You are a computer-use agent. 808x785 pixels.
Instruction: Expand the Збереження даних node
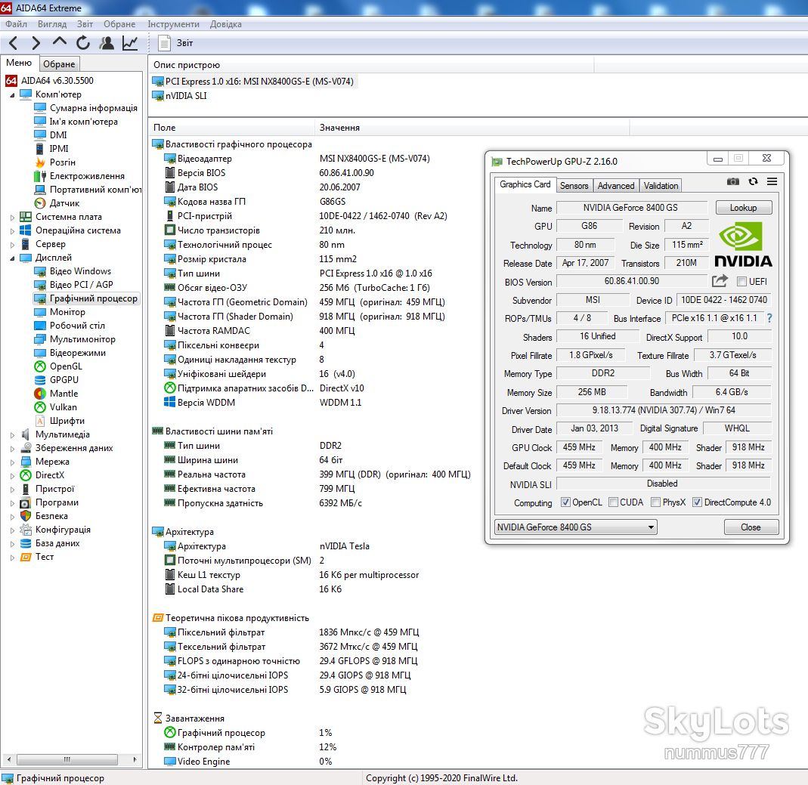point(12,449)
